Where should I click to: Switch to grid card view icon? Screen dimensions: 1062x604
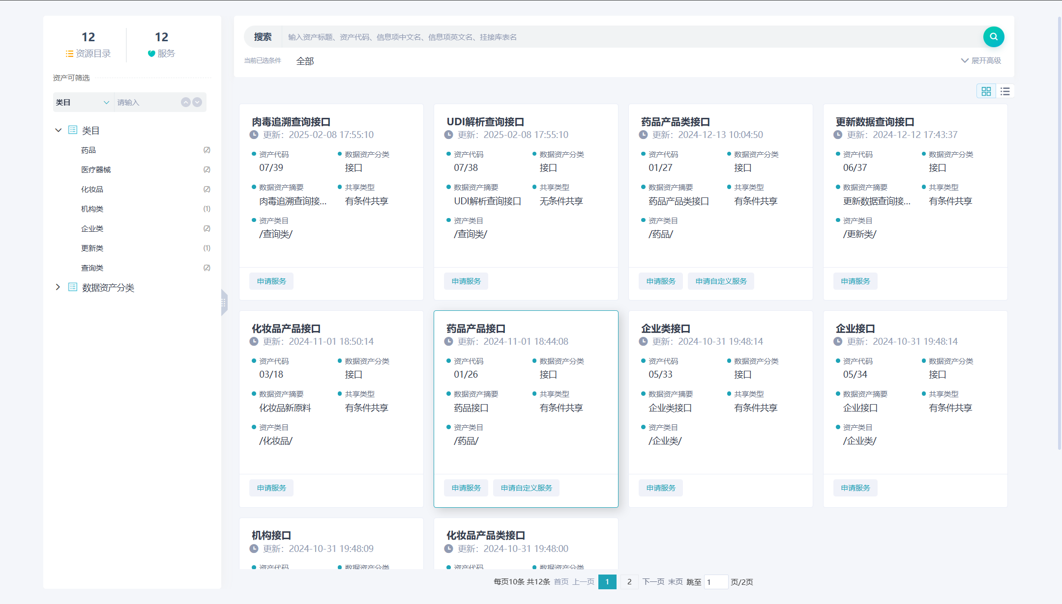click(x=986, y=91)
